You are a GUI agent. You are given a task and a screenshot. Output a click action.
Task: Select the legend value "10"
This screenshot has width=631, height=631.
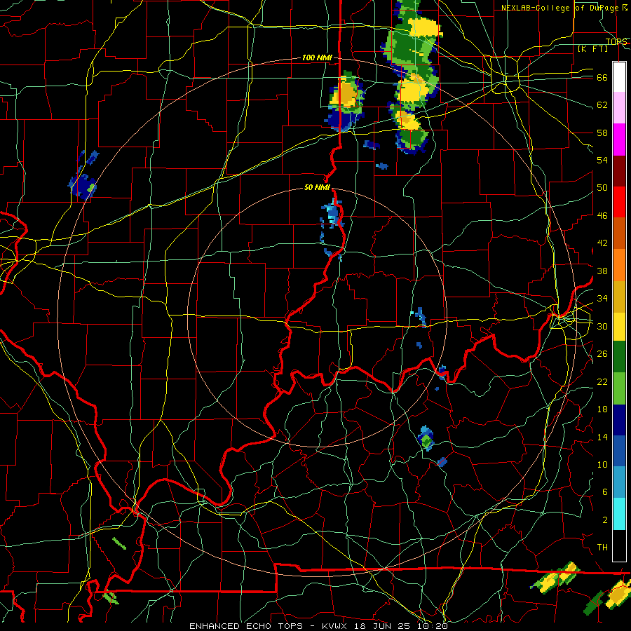(x=602, y=465)
